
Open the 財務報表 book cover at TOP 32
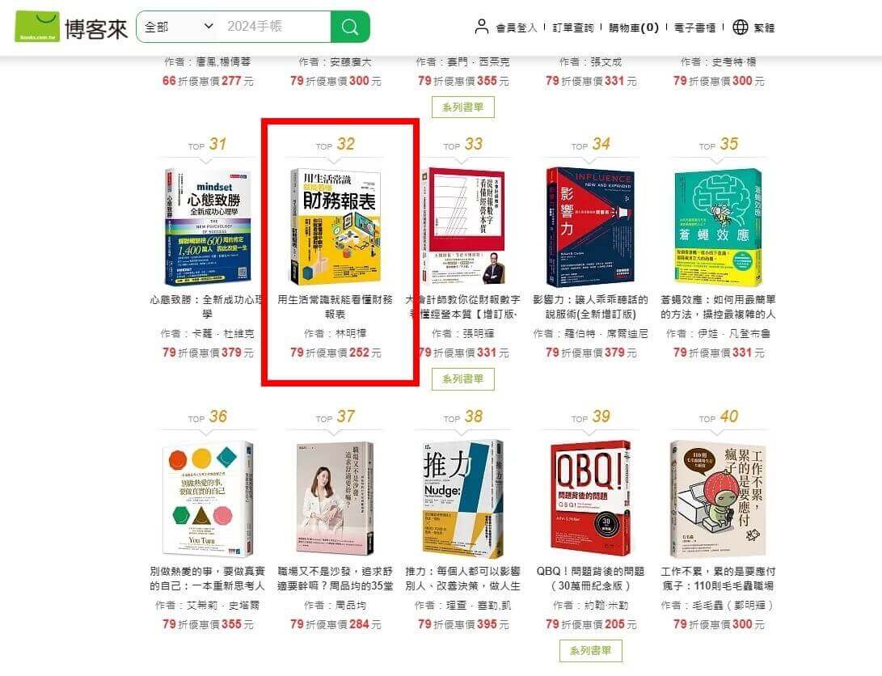(x=335, y=226)
